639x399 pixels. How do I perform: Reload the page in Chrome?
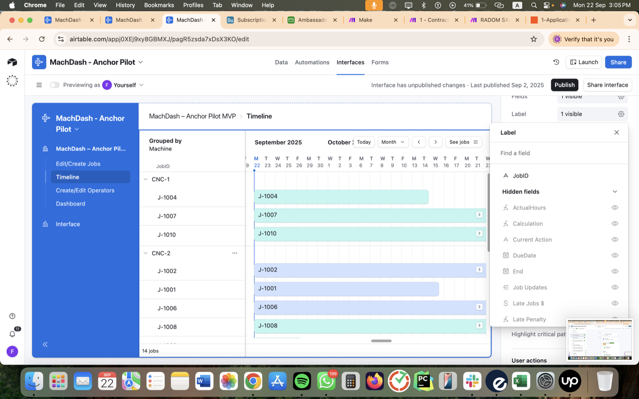(42, 39)
